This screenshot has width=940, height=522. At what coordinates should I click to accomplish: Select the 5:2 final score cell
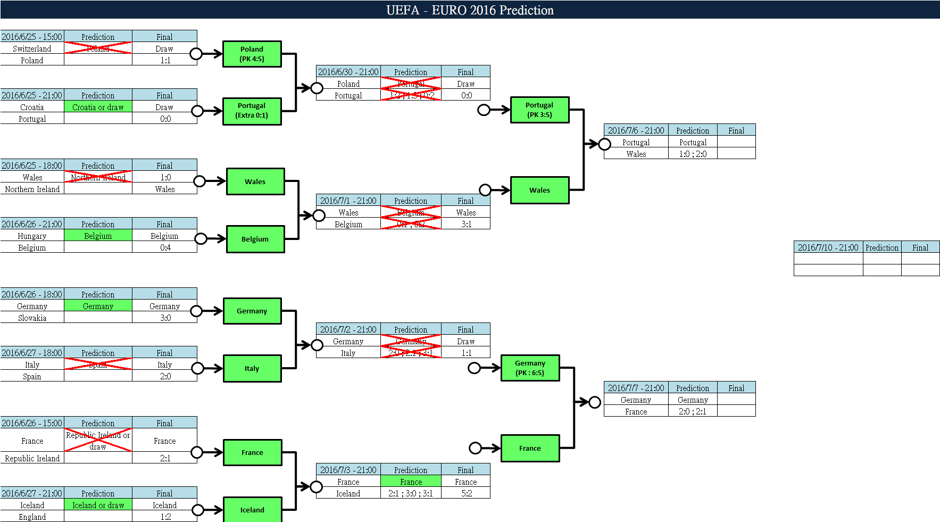[x=466, y=494]
